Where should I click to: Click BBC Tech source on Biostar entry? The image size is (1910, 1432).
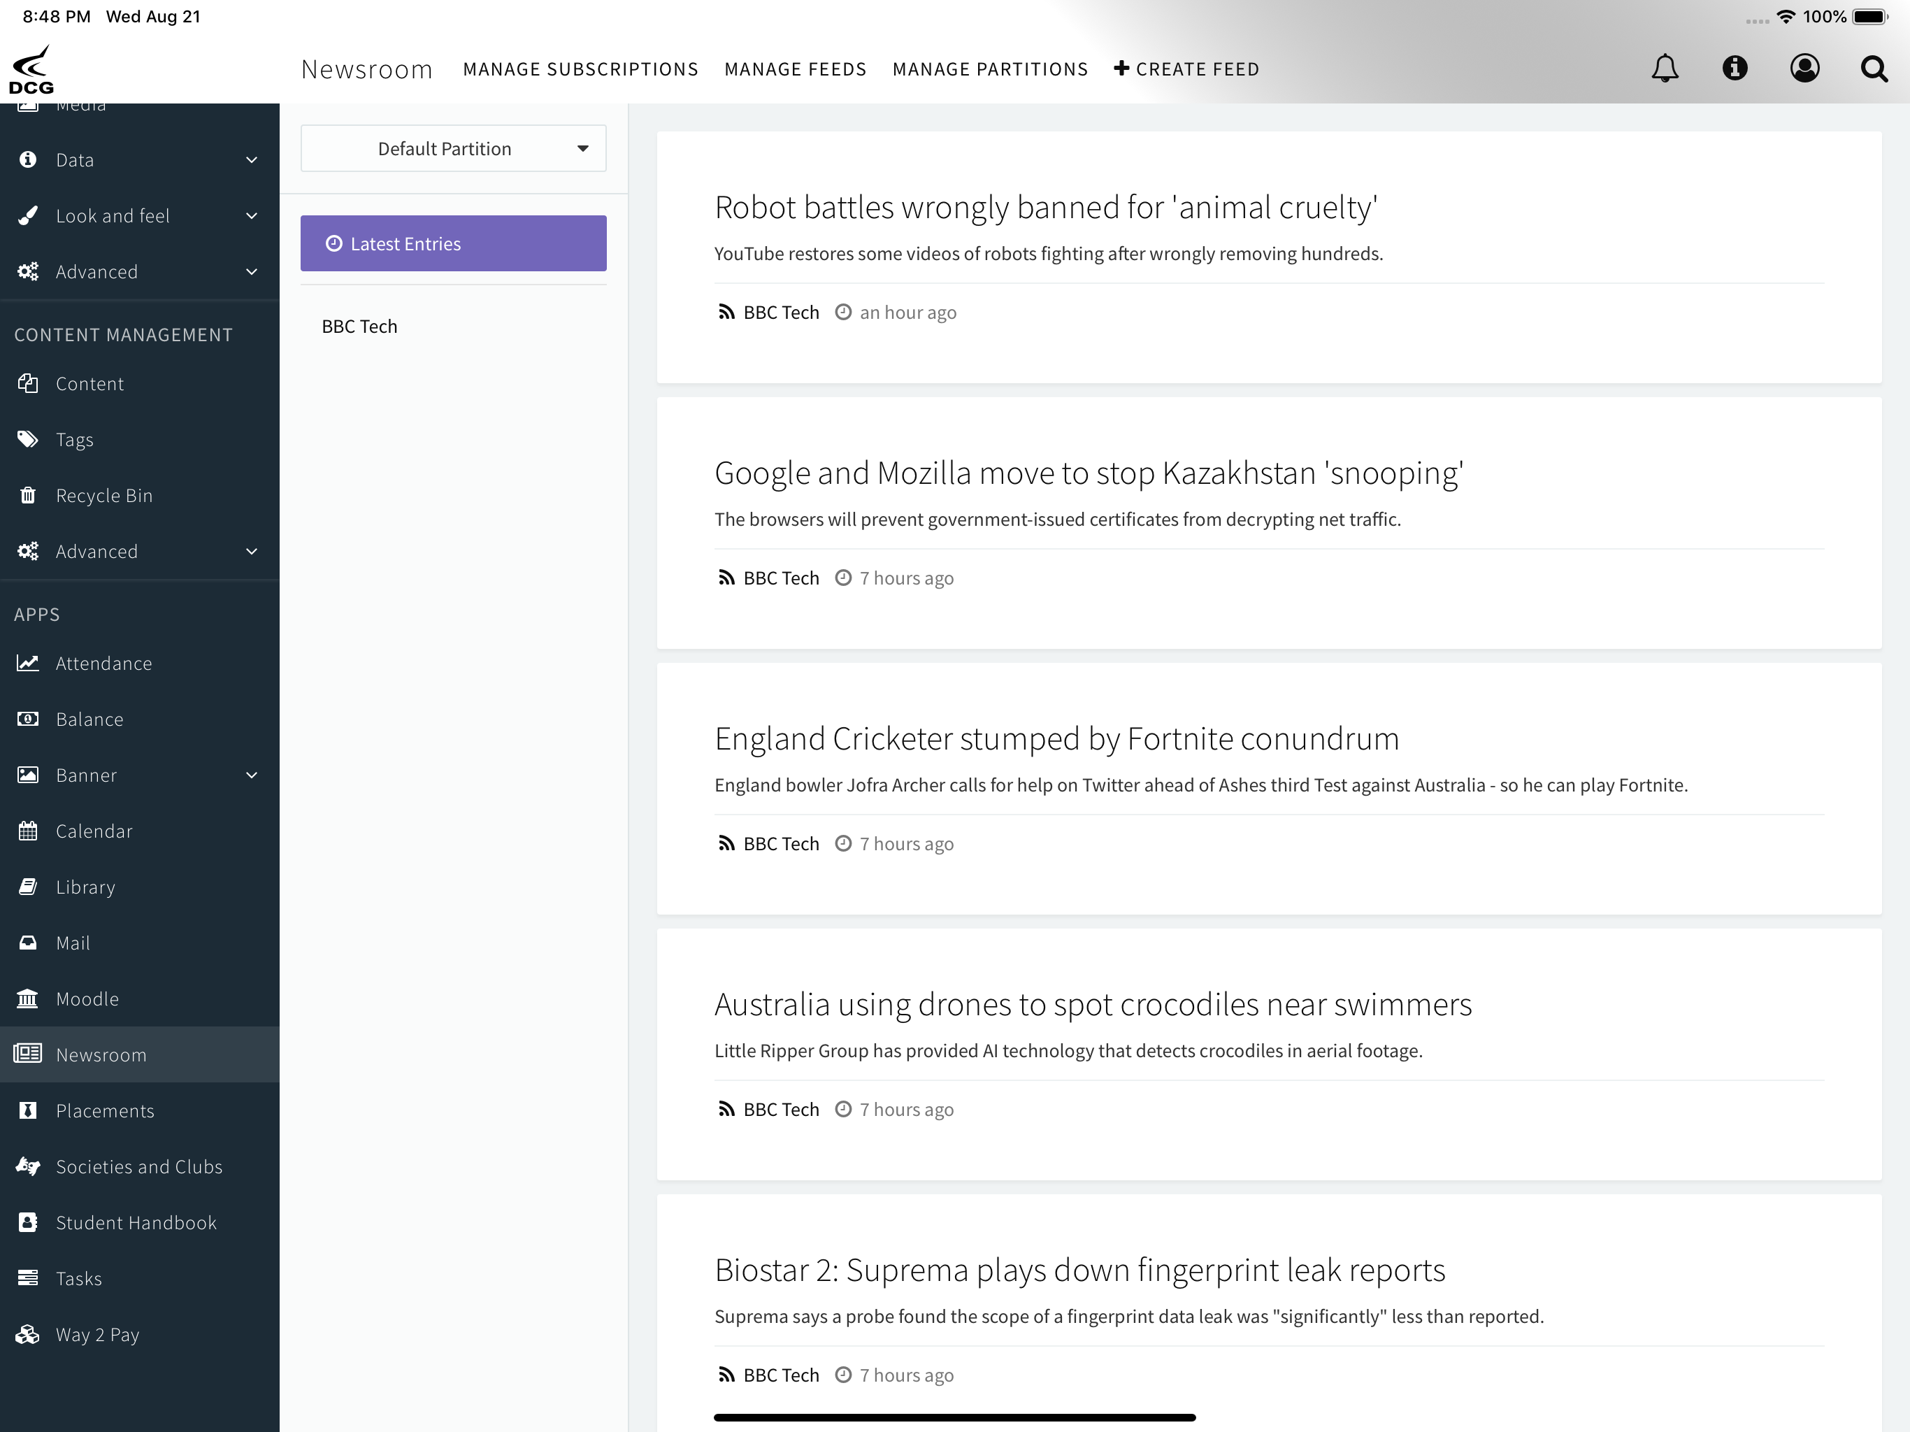coord(782,1375)
